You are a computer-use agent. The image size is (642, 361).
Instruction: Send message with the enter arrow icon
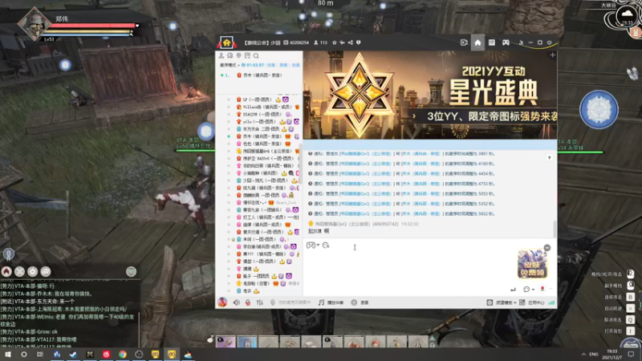point(513,290)
